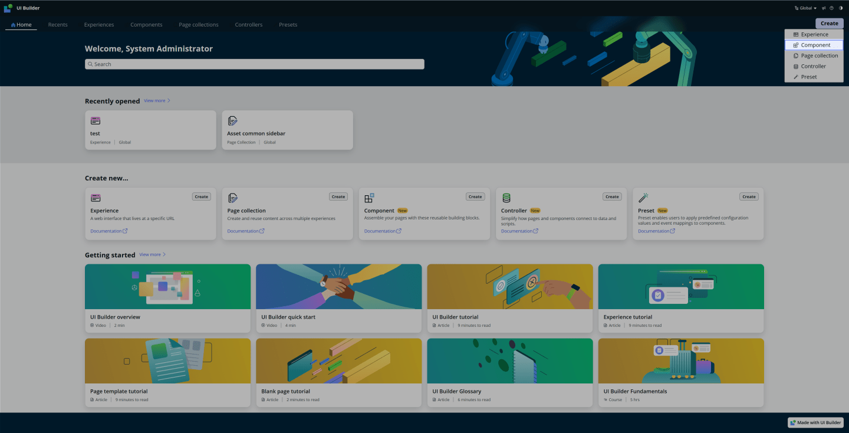Click the Preset magic-wand icon on its card
Screen dimensions: 849x433
[642, 197]
